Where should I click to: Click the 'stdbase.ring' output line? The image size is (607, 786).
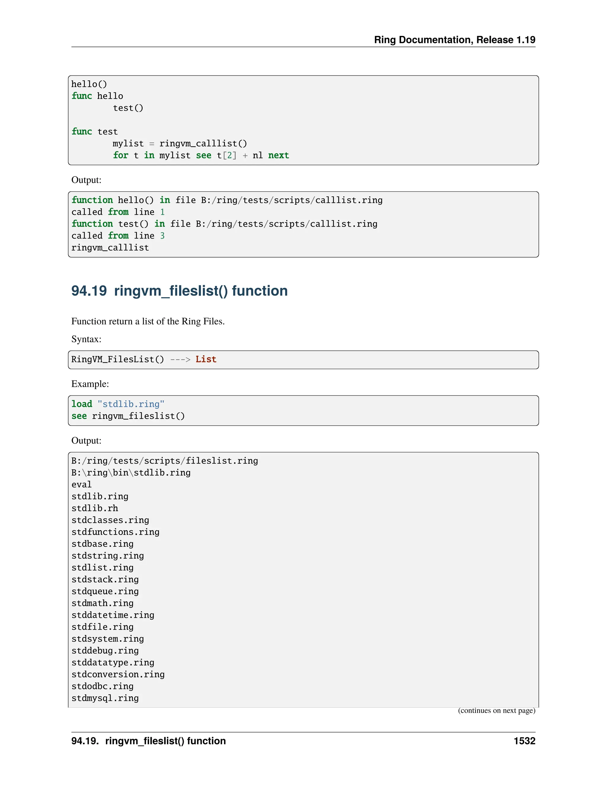click(103, 544)
